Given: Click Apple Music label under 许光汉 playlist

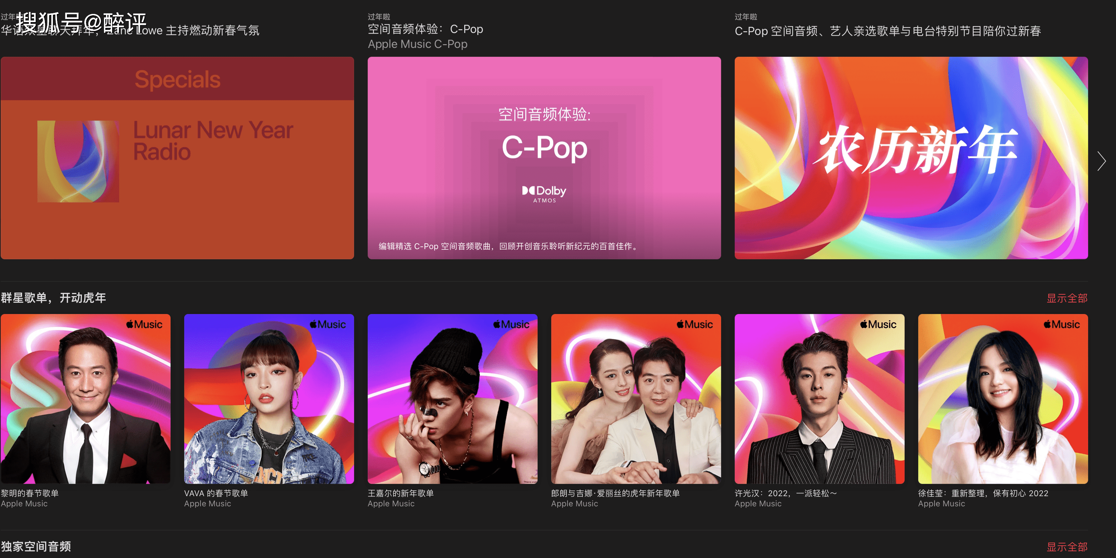Looking at the screenshot, I should pos(758,503).
